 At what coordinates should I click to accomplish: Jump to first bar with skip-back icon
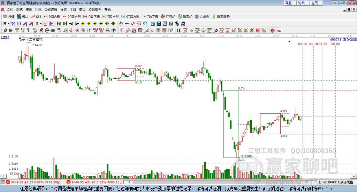(59, 24)
